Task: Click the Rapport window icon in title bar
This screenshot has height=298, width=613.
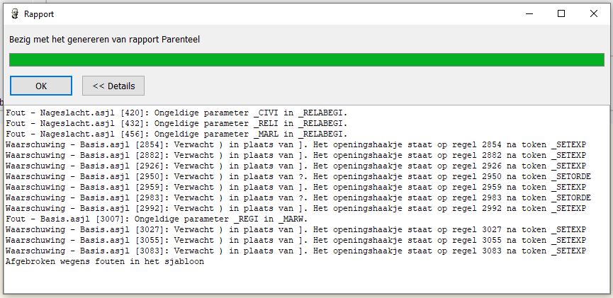Action: 13,13
